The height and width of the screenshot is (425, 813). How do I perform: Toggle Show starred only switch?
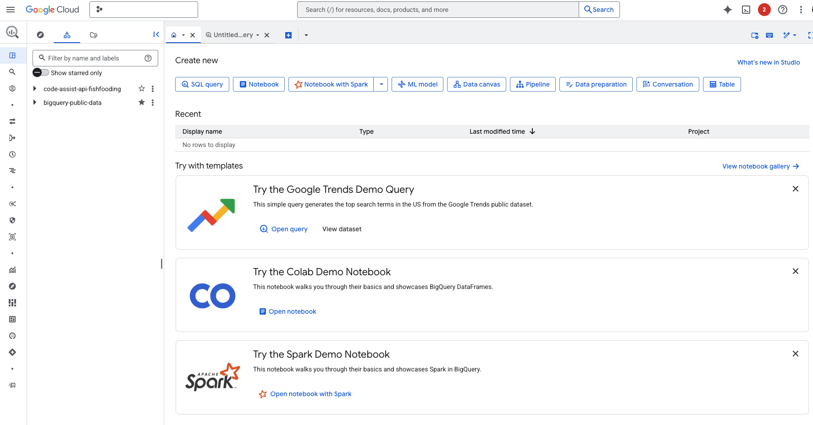pyautogui.click(x=41, y=73)
